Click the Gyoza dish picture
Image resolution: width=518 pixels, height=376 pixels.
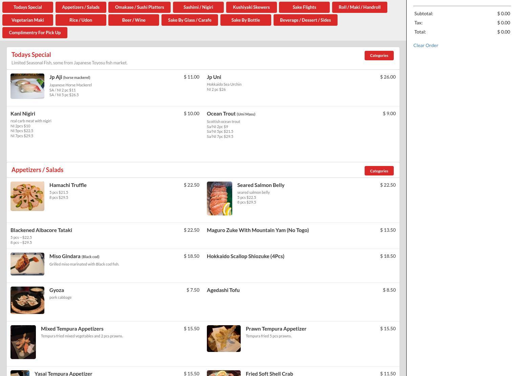(27, 300)
